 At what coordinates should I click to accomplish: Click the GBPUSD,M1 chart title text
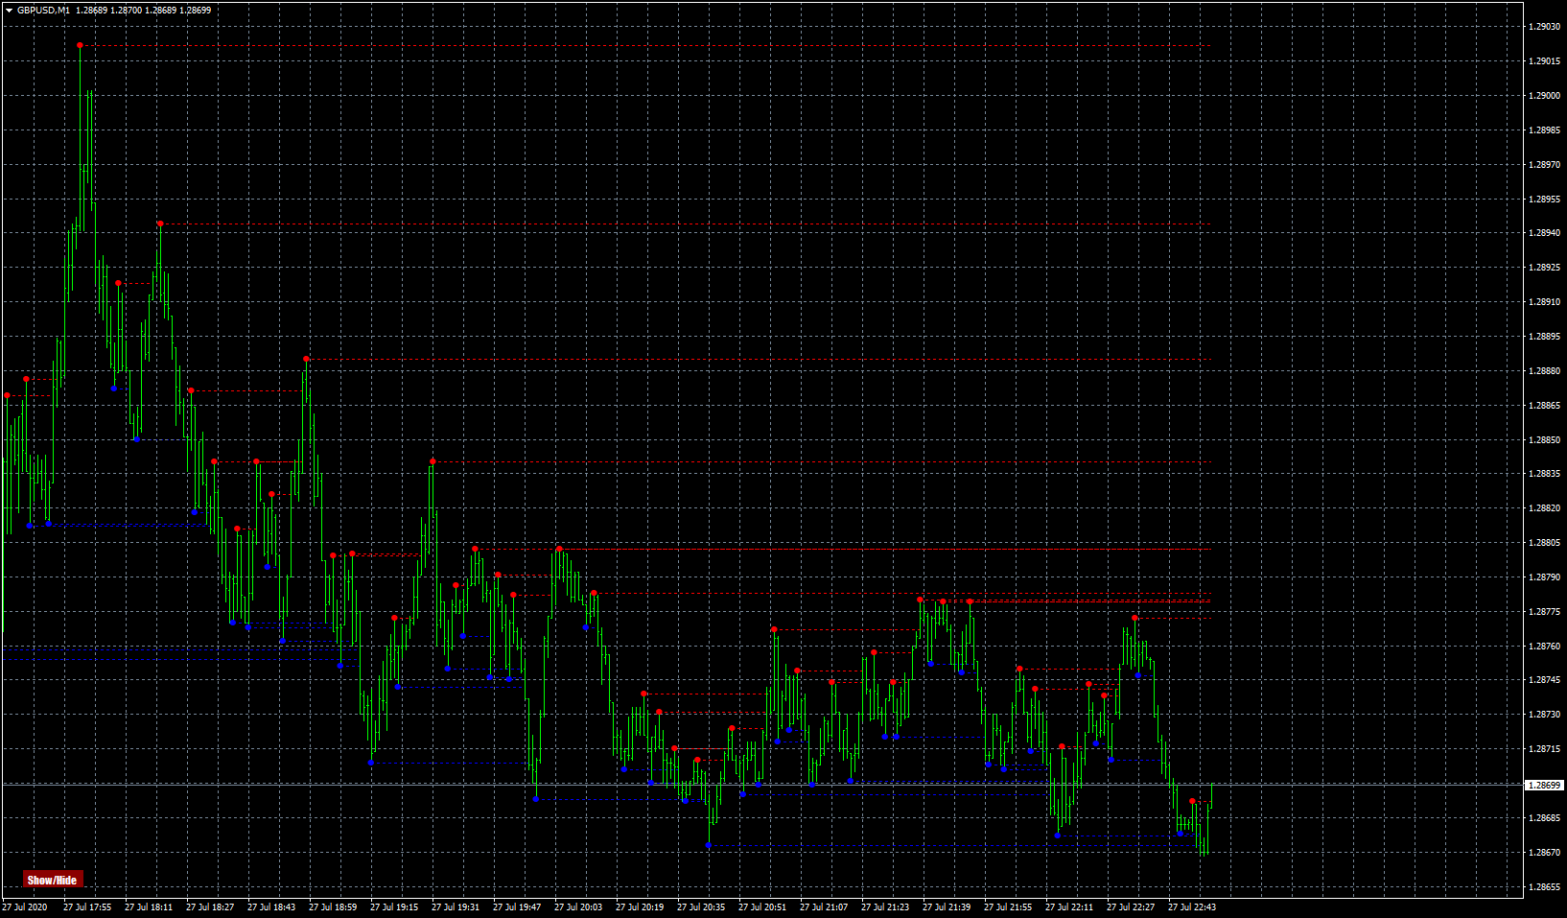(43, 10)
